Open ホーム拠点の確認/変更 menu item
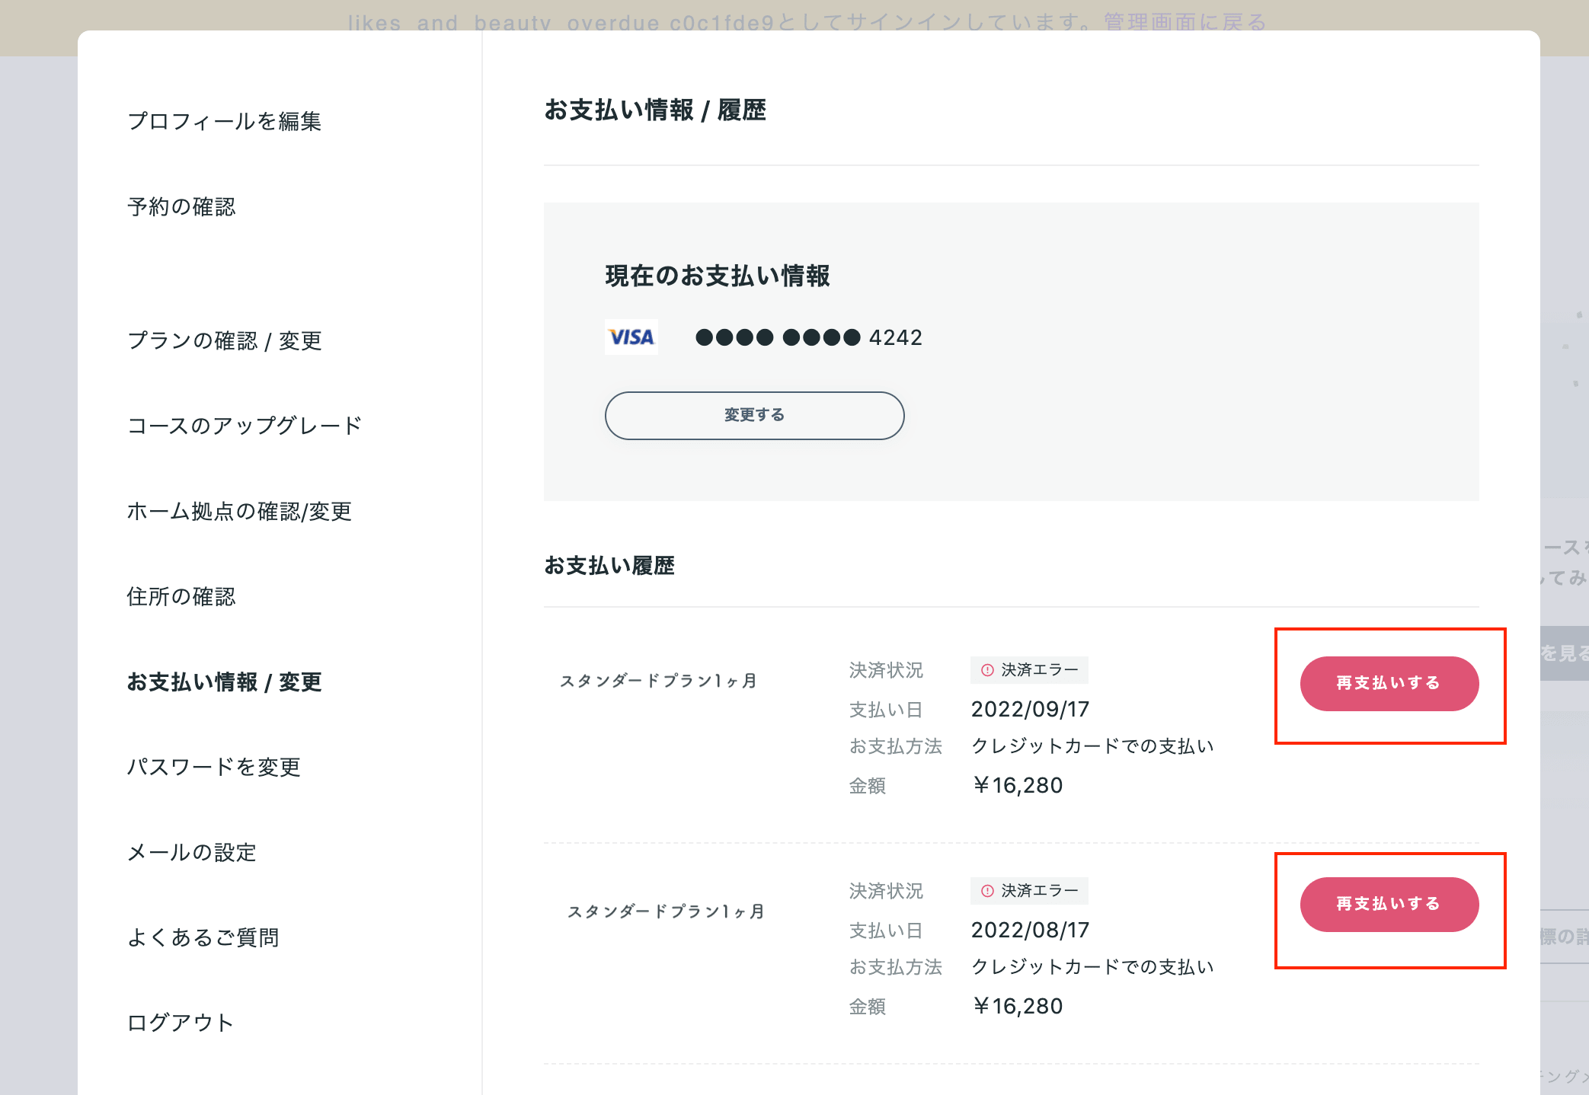Image resolution: width=1589 pixels, height=1095 pixels. (x=238, y=511)
